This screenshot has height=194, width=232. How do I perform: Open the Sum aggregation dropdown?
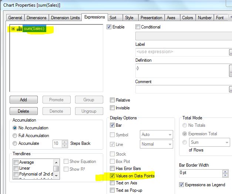209,142
